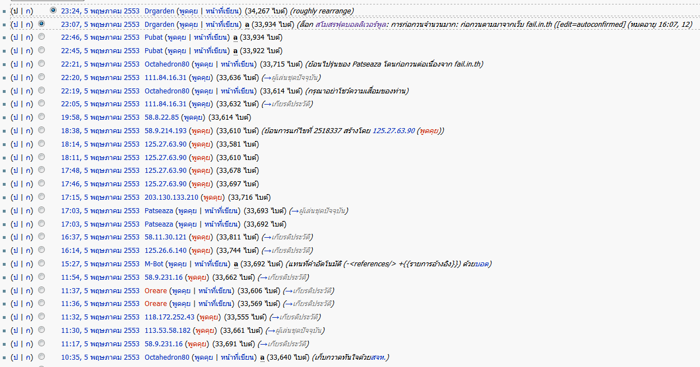
Task: Click the "พูดคุย" talk link for M-Bot
Action: 177,264
